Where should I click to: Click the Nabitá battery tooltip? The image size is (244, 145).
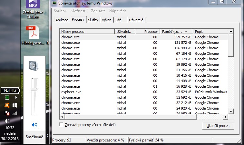tap(10, 91)
